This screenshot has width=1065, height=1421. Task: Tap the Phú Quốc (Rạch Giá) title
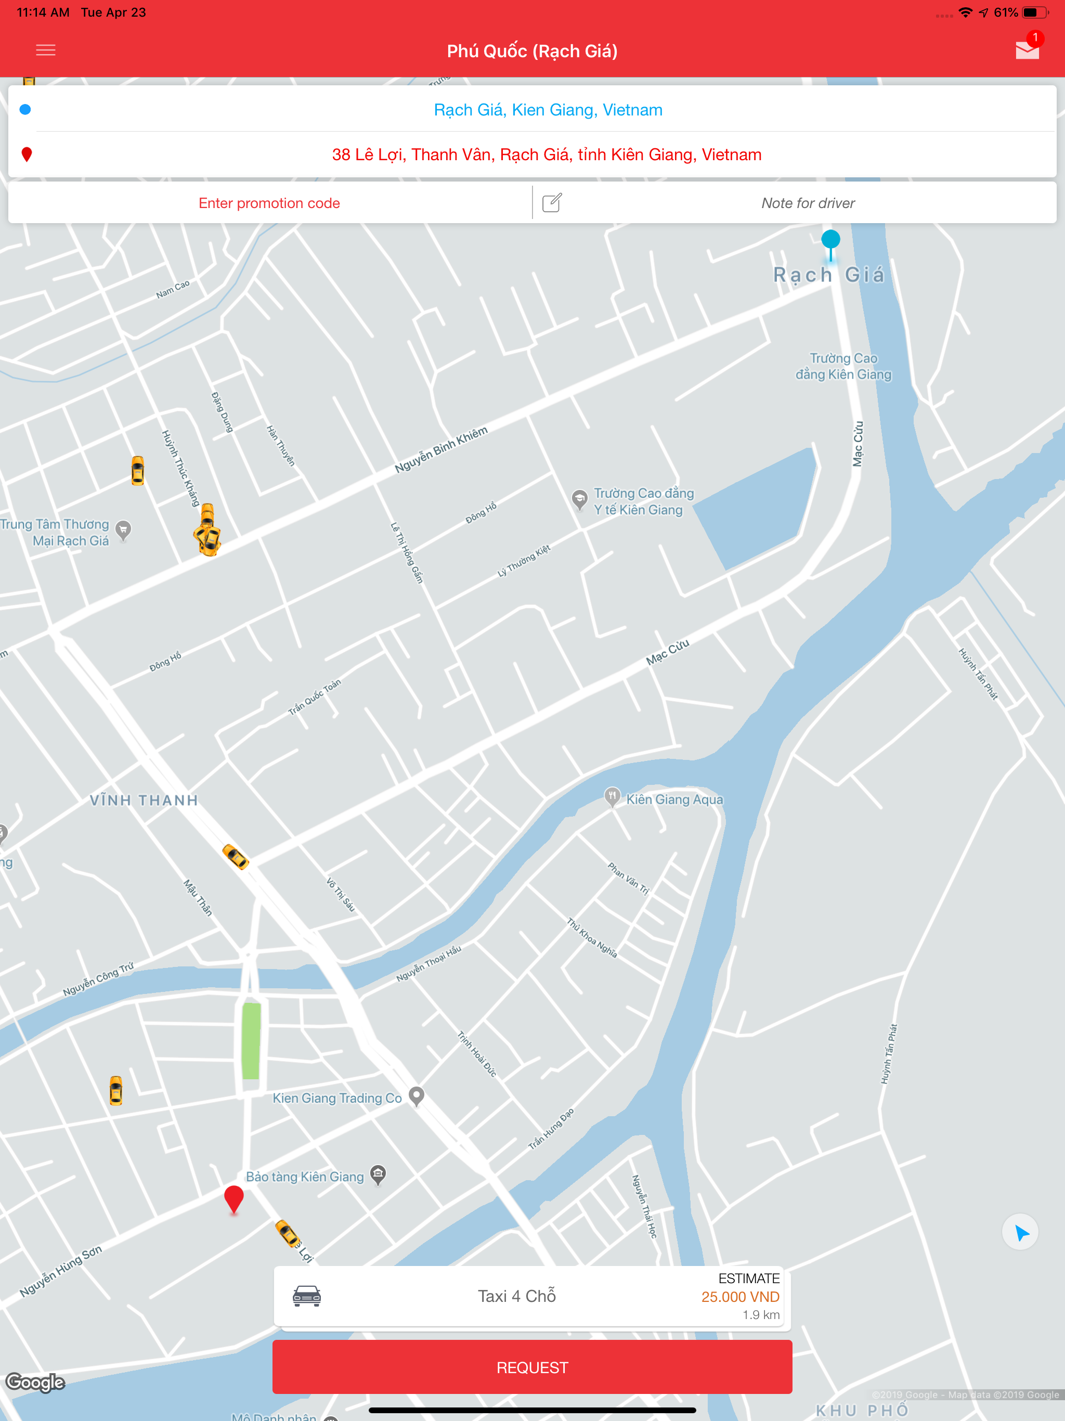(532, 51)
